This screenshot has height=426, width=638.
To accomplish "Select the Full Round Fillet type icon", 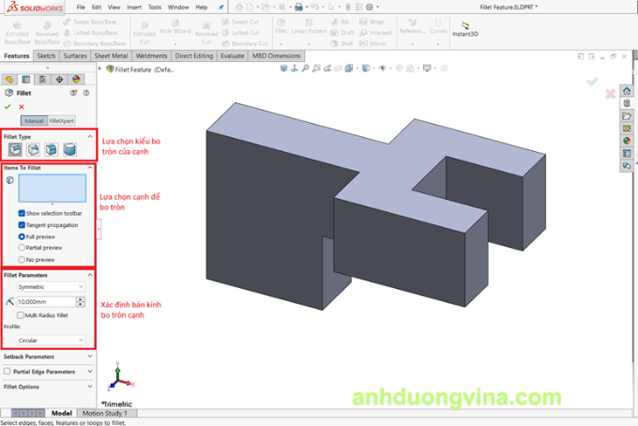I will 68,149.
